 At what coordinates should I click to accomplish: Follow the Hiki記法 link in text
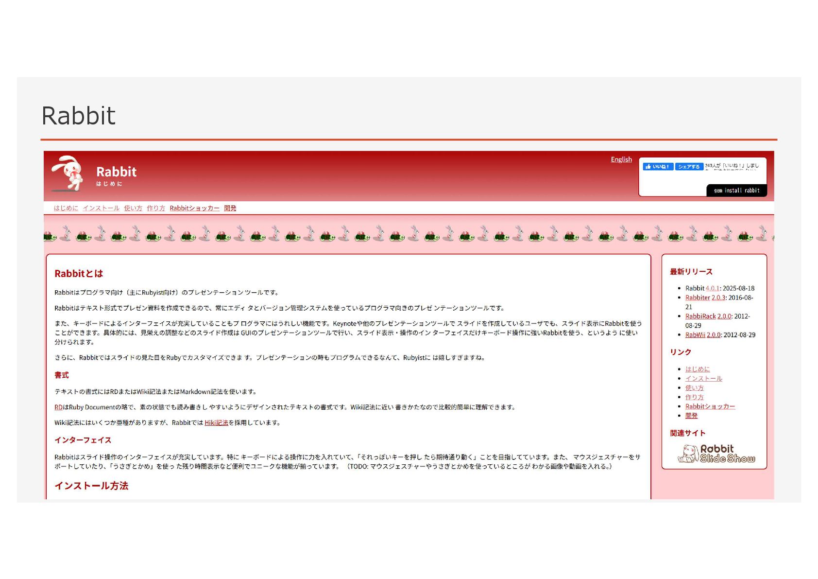coord(216,423)
